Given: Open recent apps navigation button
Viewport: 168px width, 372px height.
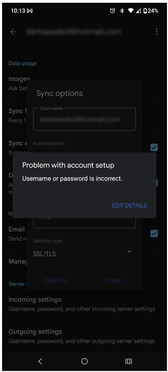Looking at the screenshot, I should pos(128,361).
